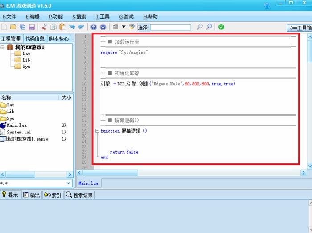Click the list format toolbar icon
Viewport: 312px width, 233px height.
(x=115, y=27)
